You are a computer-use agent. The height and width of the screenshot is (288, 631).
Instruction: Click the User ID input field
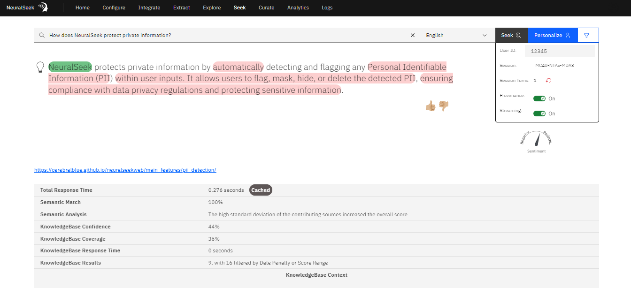pyautogui.click(x=559, y=51)
